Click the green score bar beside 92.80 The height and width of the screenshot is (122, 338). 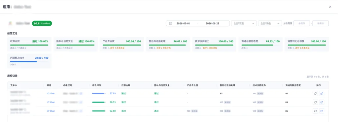99,111
